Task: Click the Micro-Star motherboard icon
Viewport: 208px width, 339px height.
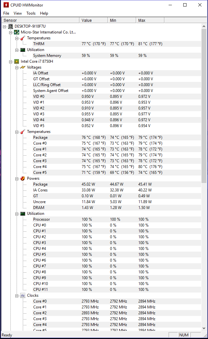Action: click(x=17, y=32)
